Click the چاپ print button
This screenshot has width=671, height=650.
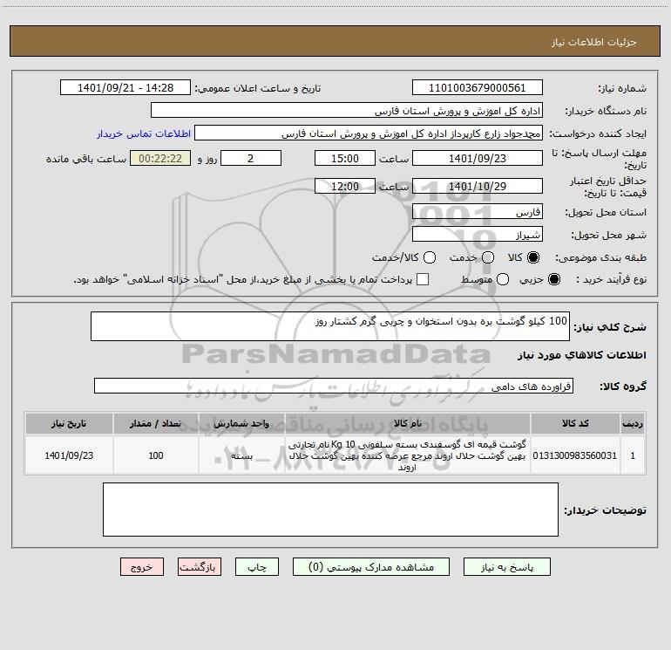pyautogui.click(x=257, y=567)
